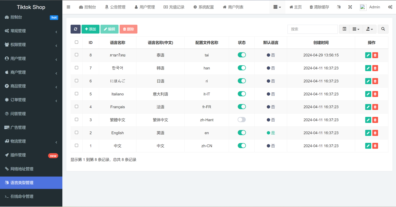Viewport: 396px width, 207px height.
Task: Open the export data dropdown
Action: [369, 29]
